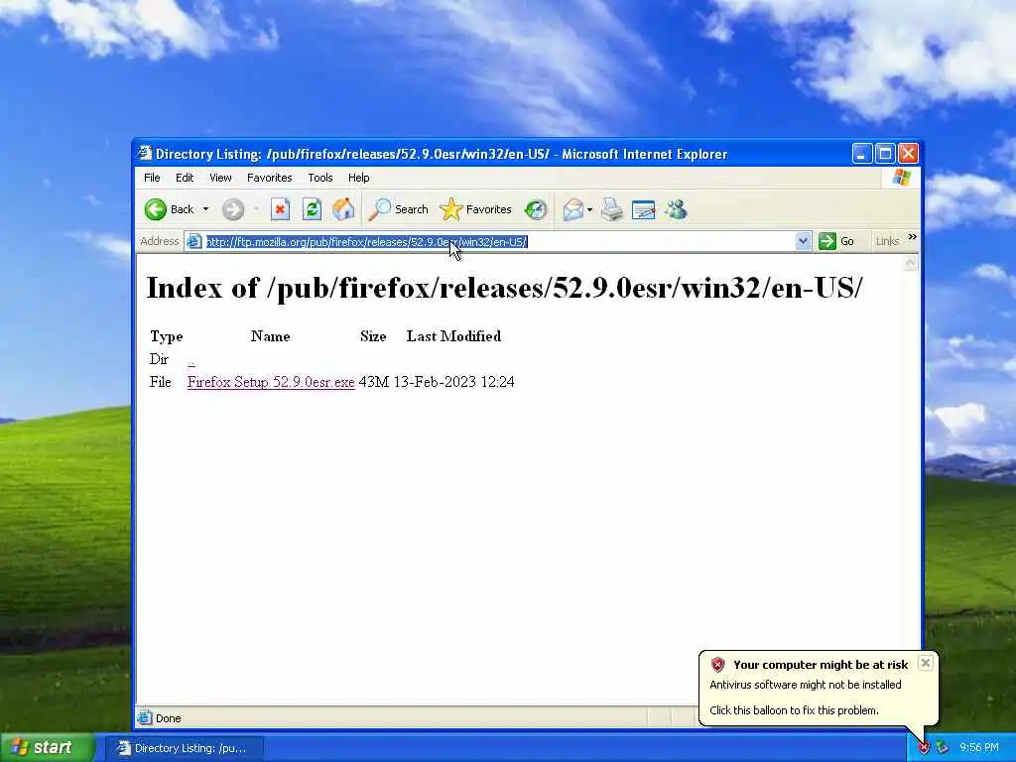Viewport: 1016px width, 762px height.
Task: Click the 'Name' column header
Action: (270, 336)
